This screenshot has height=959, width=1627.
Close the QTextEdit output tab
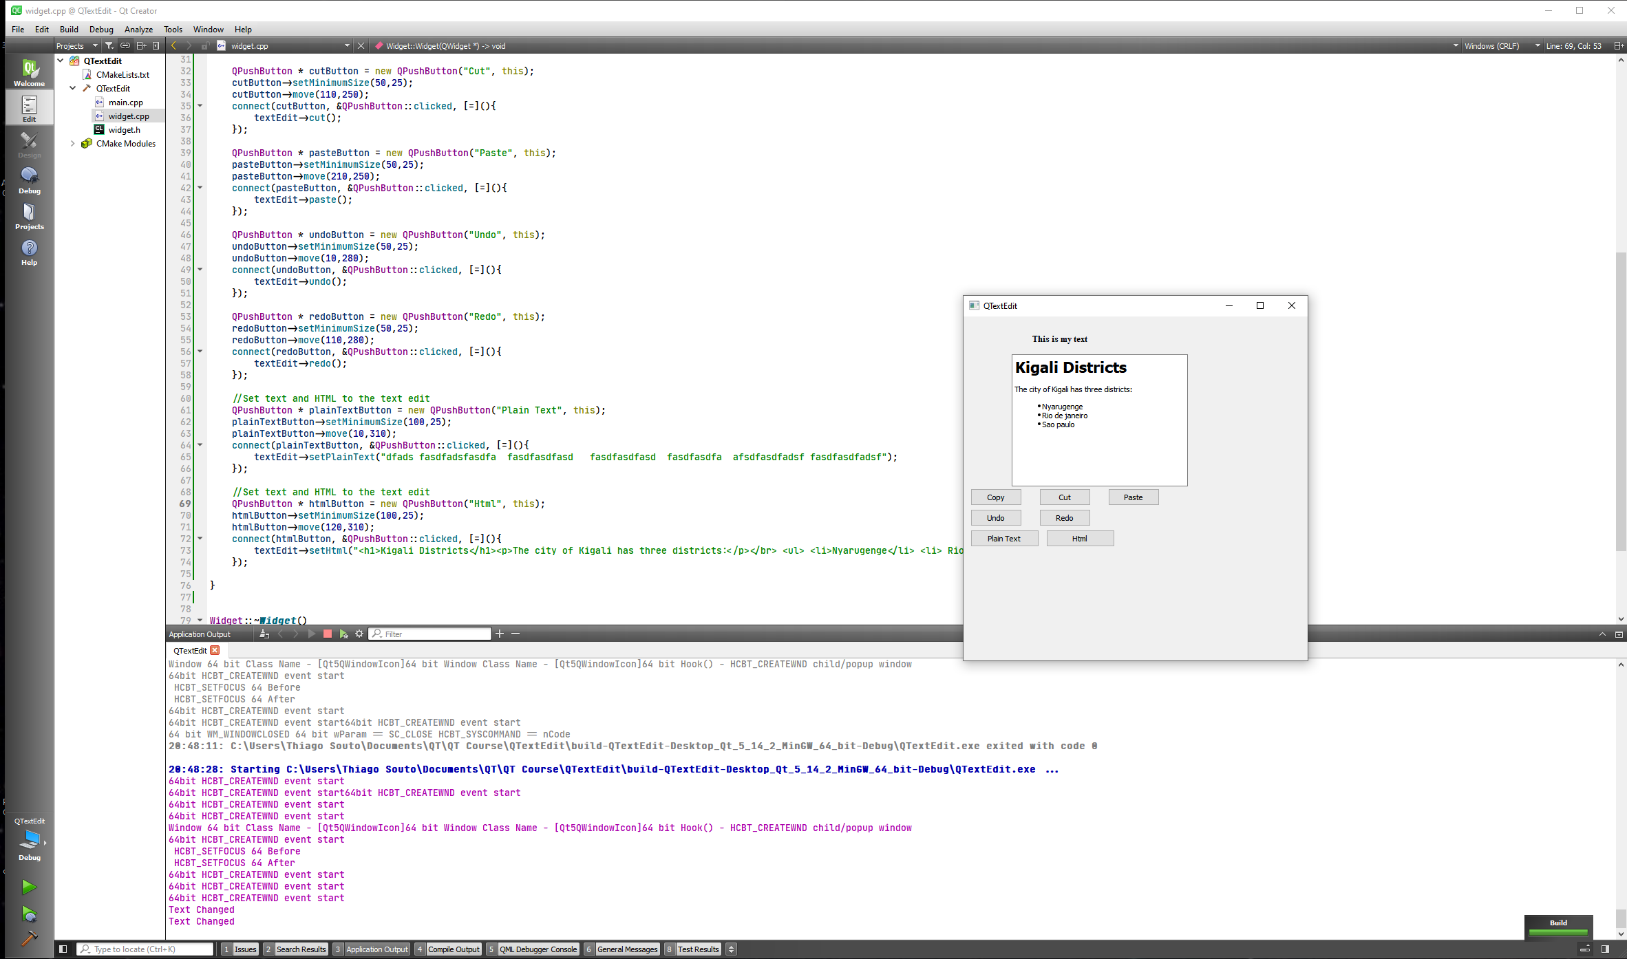click(x=215, y=650)
